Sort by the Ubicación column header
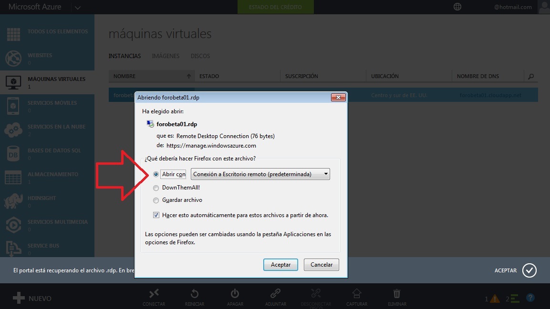 tap(409, 76)
